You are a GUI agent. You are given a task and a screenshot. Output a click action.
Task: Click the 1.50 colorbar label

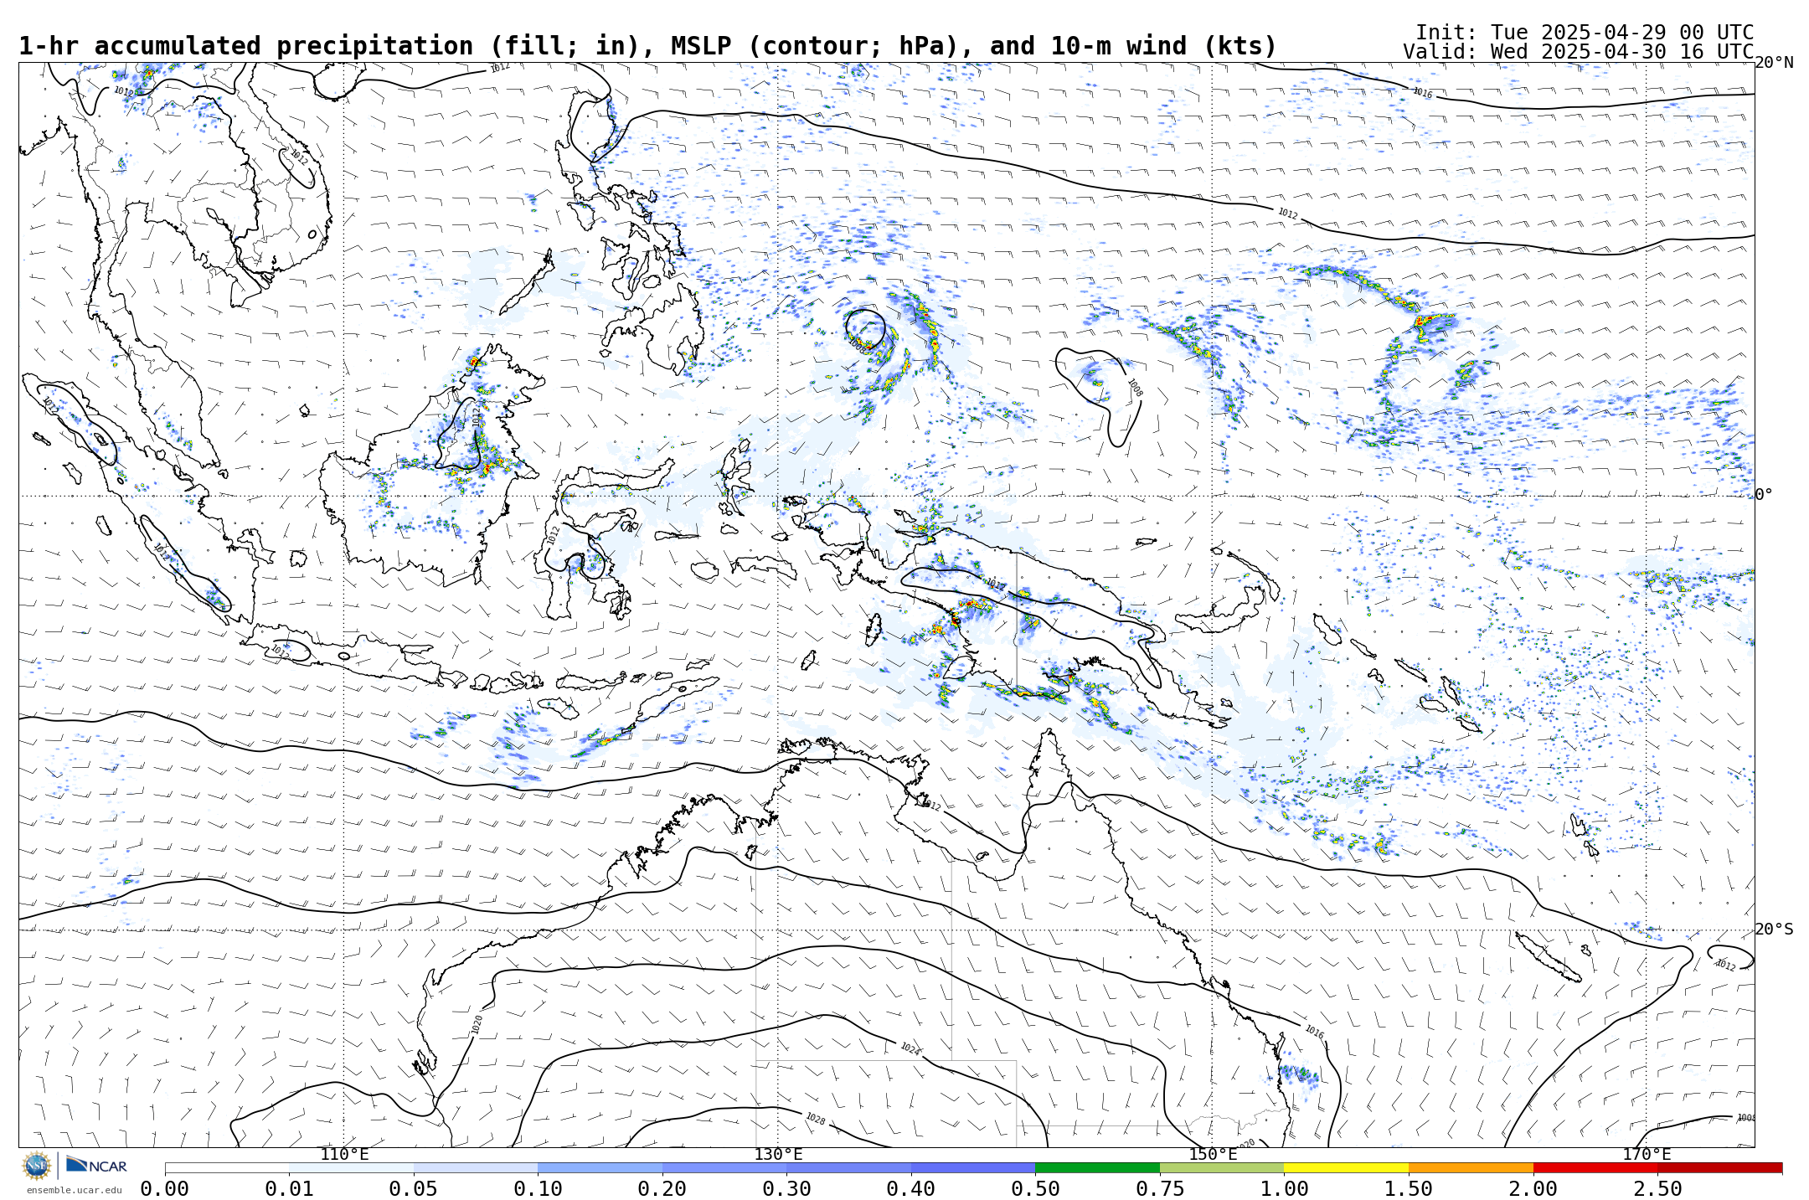[x=1409, y=1189]
